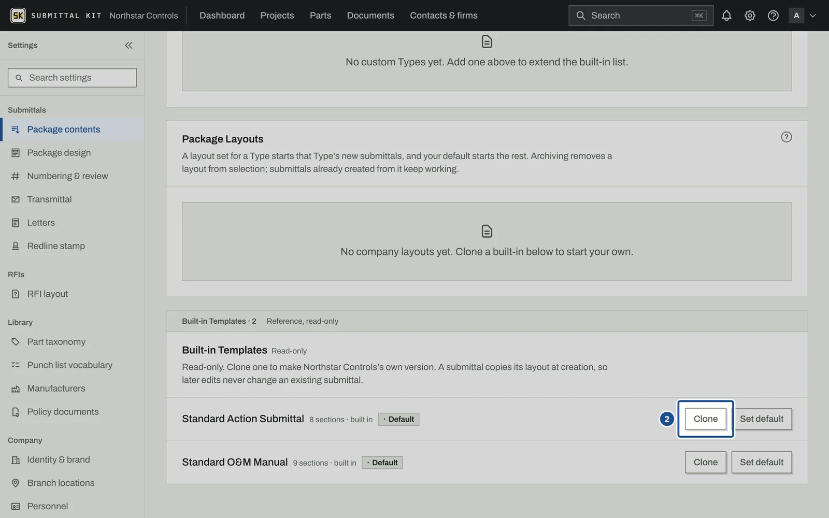Set Standard O&M Manual as default
The width and height of the screenshot is (829, 518).
[762, 462]
